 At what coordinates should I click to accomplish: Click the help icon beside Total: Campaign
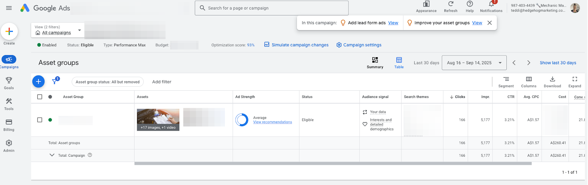[x=90, y=155]
